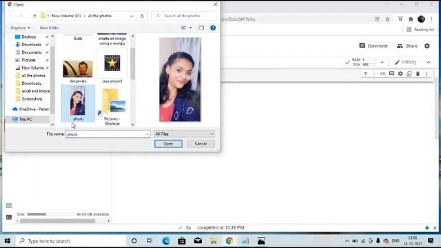Image resolution: width=441 pixels, height=248 pixels.
Task: Open Photos app from taskbar
Action: click(x=261, y=241)
